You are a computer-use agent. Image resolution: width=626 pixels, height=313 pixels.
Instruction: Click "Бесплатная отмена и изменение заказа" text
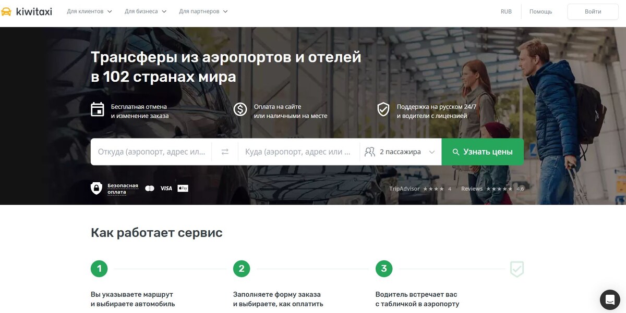coord(140,111)
